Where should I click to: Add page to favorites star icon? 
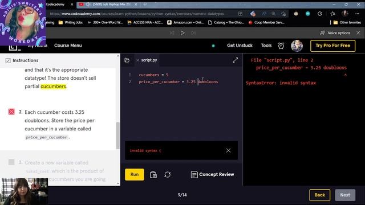(283, 14)
